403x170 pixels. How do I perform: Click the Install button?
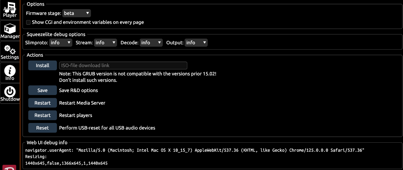[x=43, y=65]
